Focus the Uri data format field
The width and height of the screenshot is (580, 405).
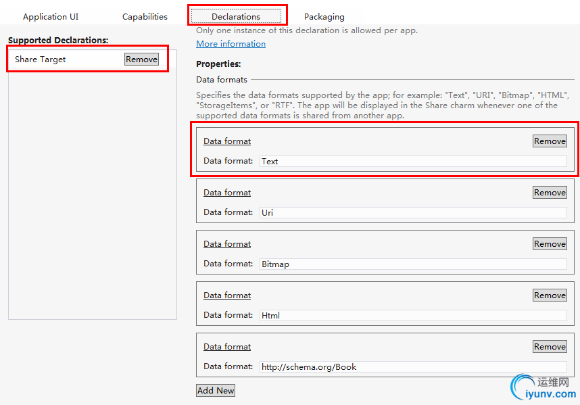[412, 213]
